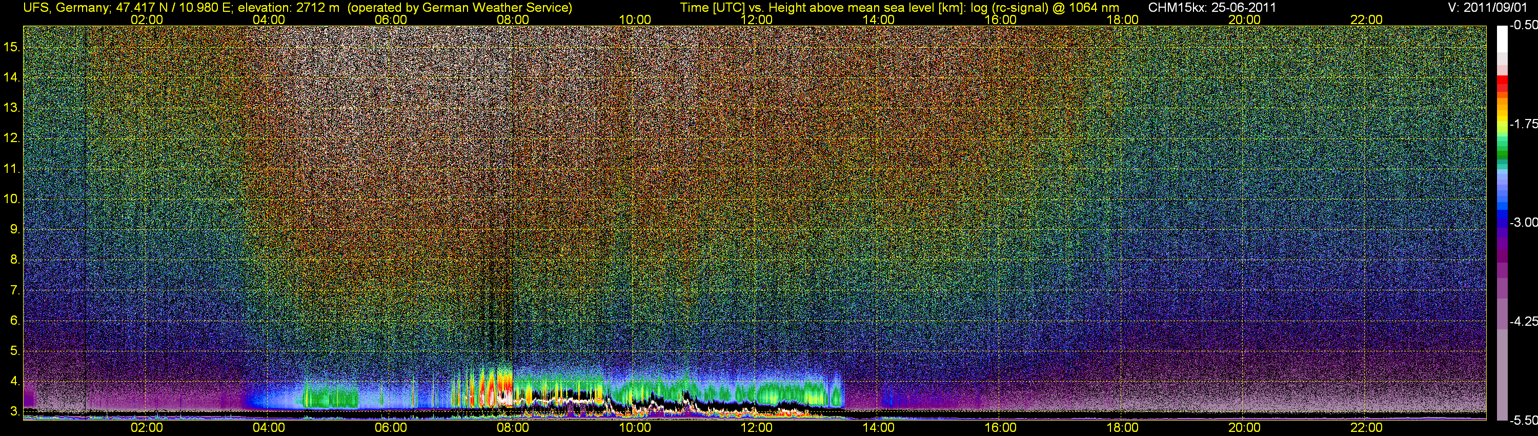Click the 08:00 label on the top time axis

click(512, 19)
